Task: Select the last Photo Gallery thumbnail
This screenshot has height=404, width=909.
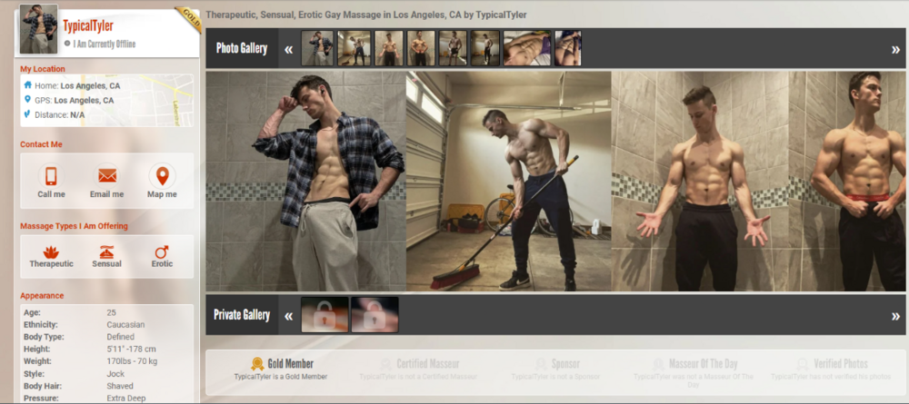Action: [568, 48]
